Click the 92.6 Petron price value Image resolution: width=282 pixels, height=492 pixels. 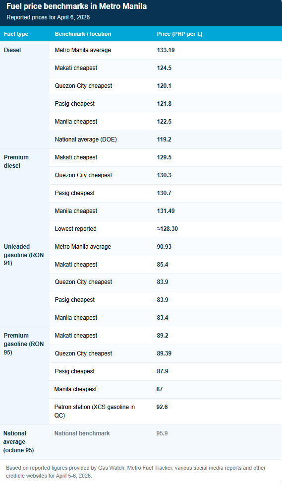pos(162,407)
